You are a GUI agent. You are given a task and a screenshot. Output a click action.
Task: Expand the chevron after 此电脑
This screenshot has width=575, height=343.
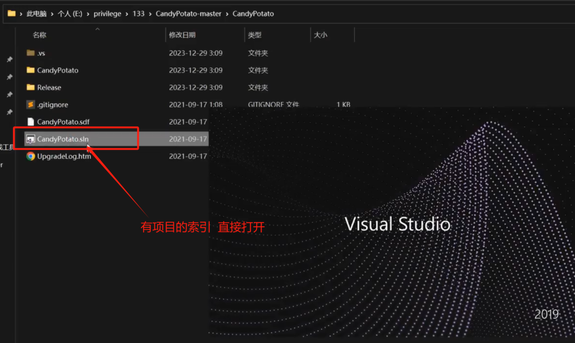click(52, 14)
